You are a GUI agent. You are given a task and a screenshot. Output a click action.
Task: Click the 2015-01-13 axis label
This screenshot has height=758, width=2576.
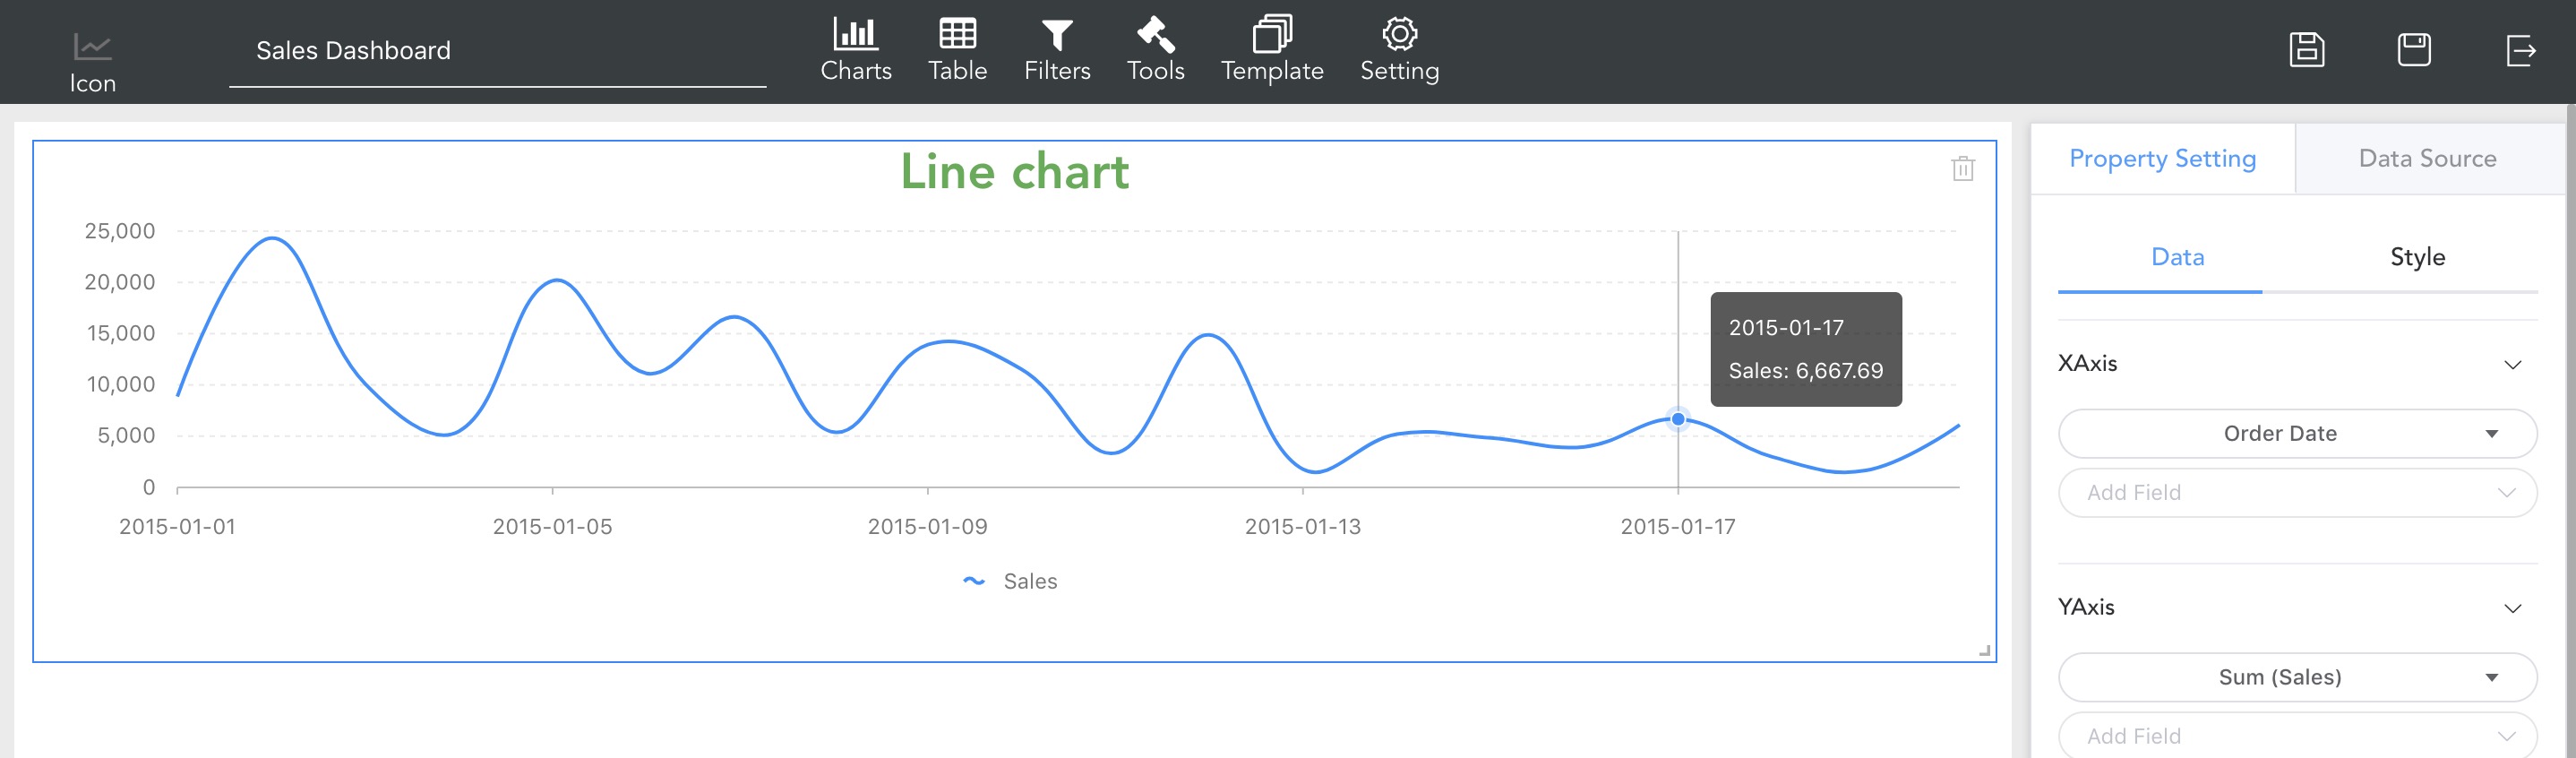click(x=1302, y=526)
